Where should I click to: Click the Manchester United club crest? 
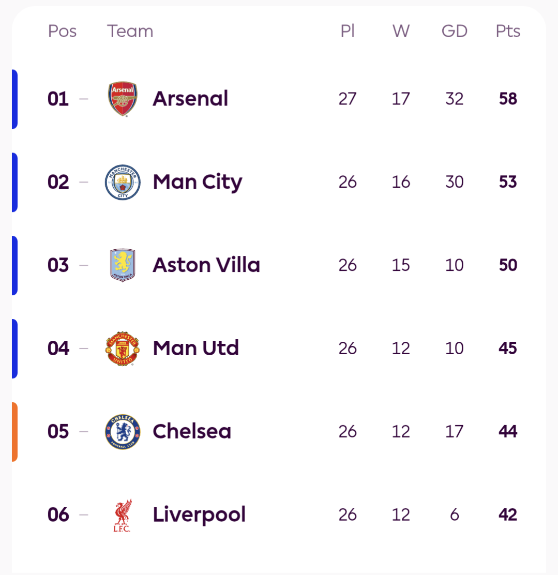[123, 349]
